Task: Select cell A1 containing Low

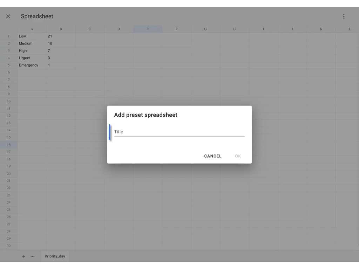Action: pyautogui.click(x=32, y=36)
